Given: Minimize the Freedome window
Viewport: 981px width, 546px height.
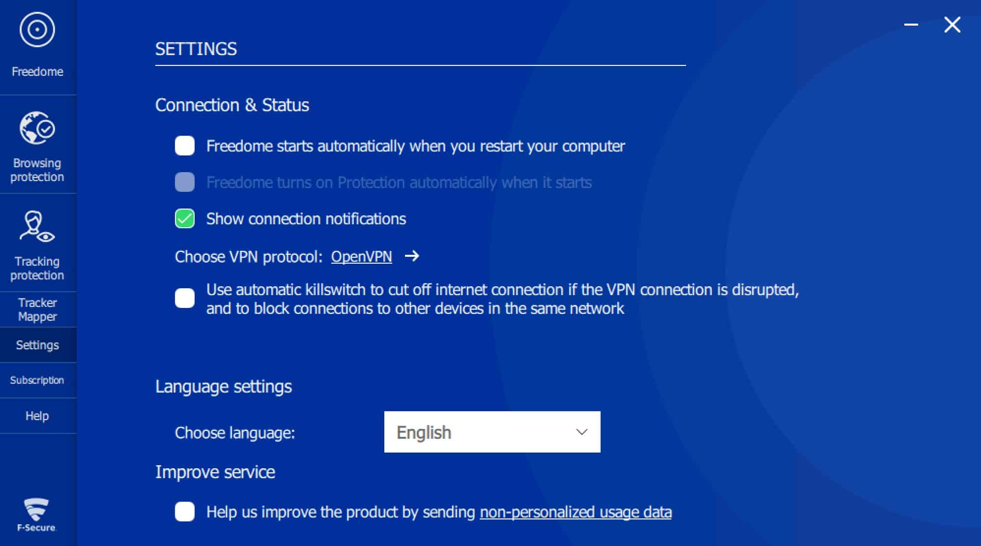Looking at the screenshot, I should [911, 25].
